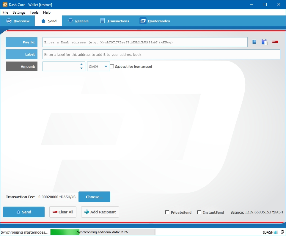Open the Transactions tab
Screen dimensions: 286x236
(x=115, y=21)
